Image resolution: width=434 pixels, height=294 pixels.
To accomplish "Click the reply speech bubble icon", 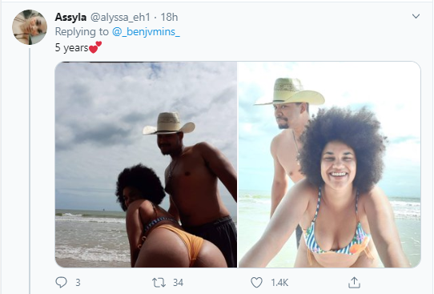I will pos(61,282).
